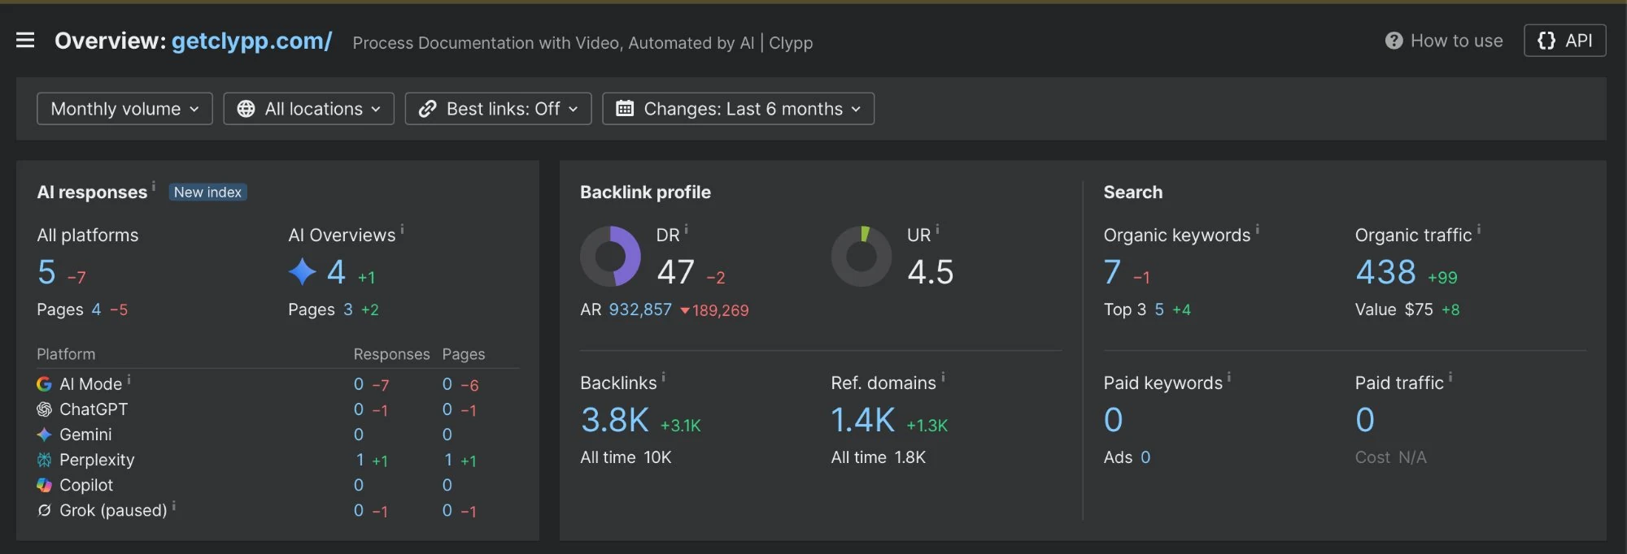Screen dimensions: 1627x554
Task: Open Monthly volume dropdown
Action: pyautogui.click(x=124, y=109)
